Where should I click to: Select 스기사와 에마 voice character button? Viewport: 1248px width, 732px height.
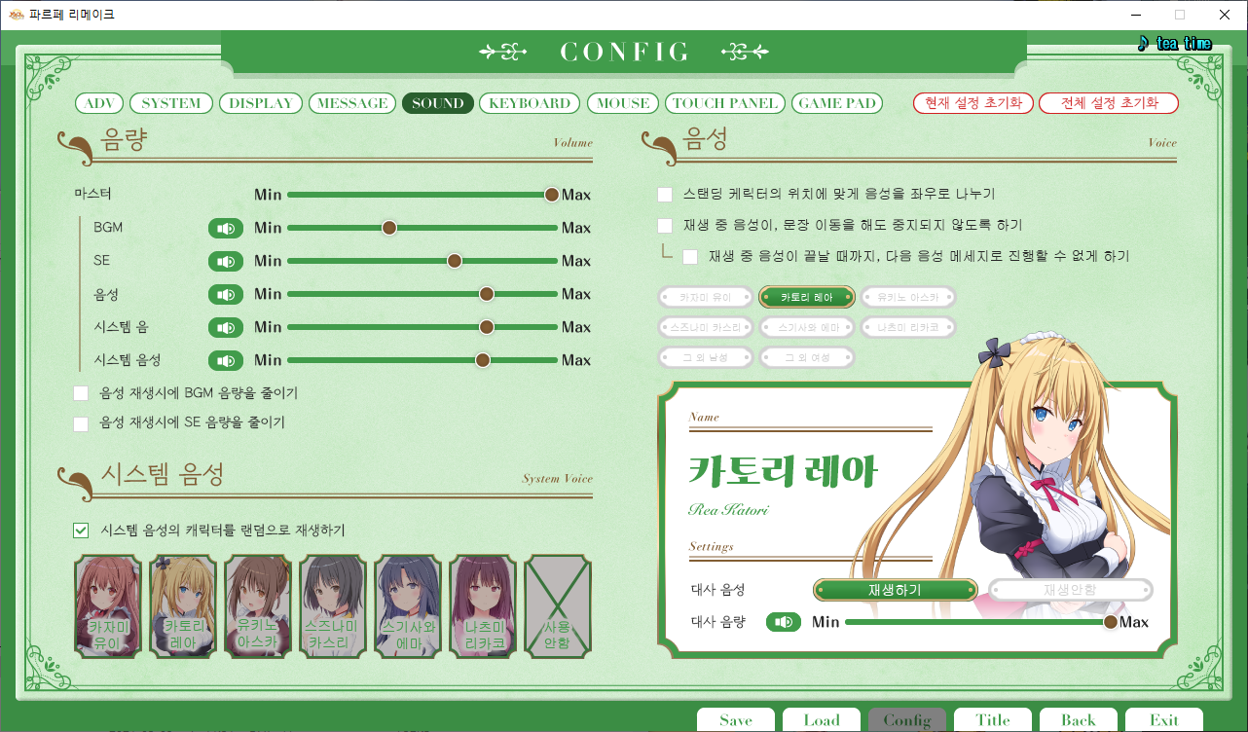point(807,327)
